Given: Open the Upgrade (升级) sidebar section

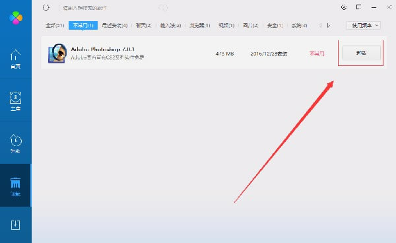Looking at the screenshot, I should pyautogui.click(x=15, y=143).
